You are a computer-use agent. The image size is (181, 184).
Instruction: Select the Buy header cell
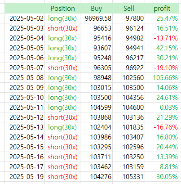click(x=96, y=9)
